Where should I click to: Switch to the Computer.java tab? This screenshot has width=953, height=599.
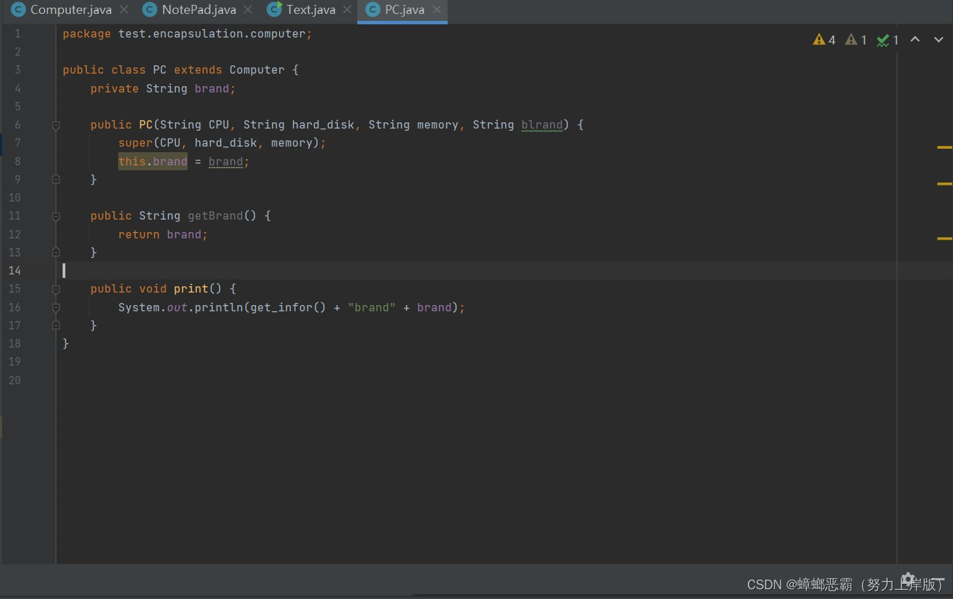(x=70, y=10)
